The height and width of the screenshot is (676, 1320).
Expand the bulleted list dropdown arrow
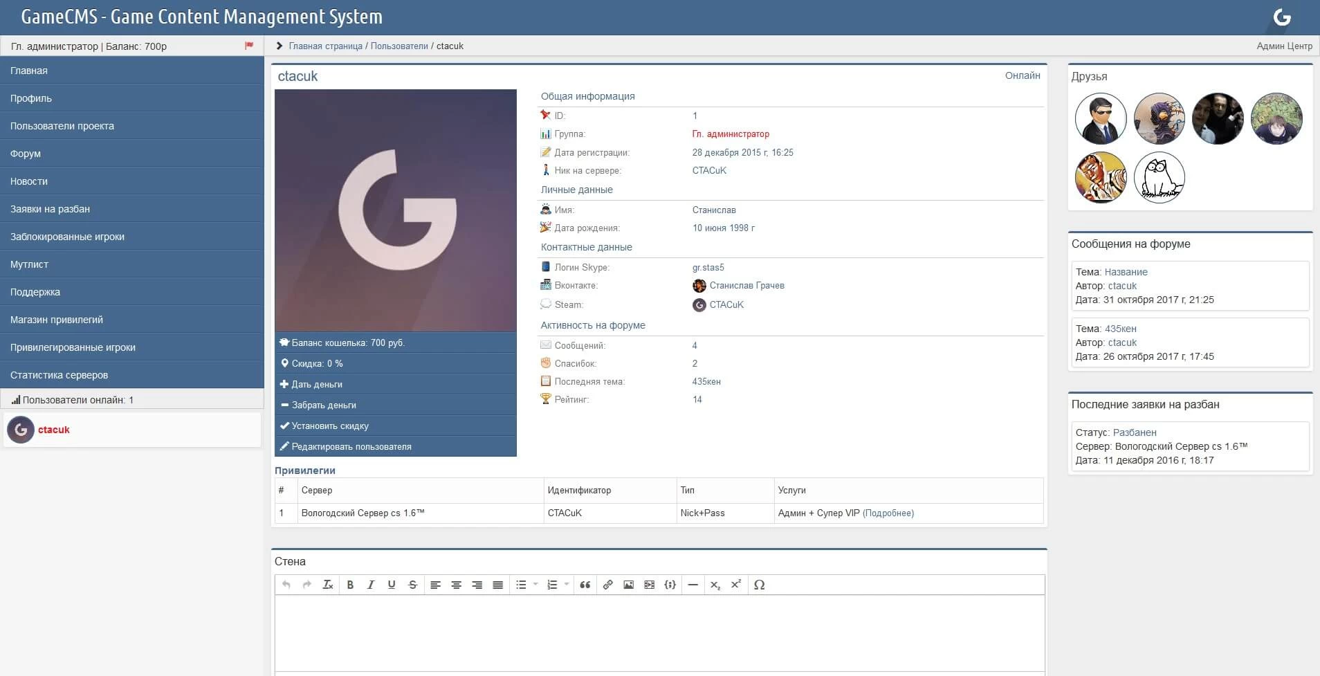[x=535, y=585]
